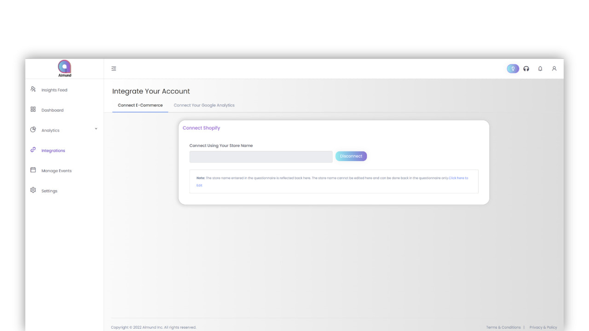Viewport: 589px width, 331px height.
Task: Open Dashboard using its grid icon
Action: coord(33,109)
